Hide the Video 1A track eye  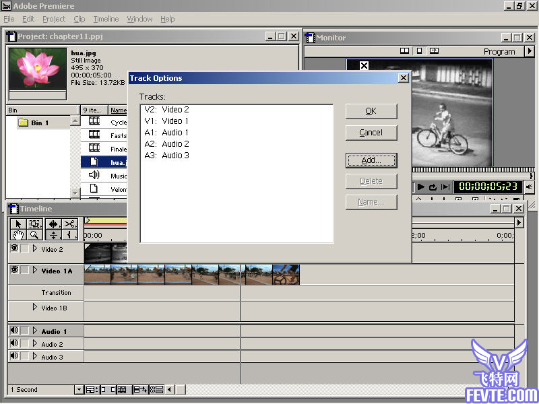14,270
